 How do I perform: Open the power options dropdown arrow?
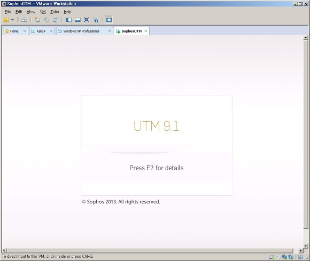12,20
